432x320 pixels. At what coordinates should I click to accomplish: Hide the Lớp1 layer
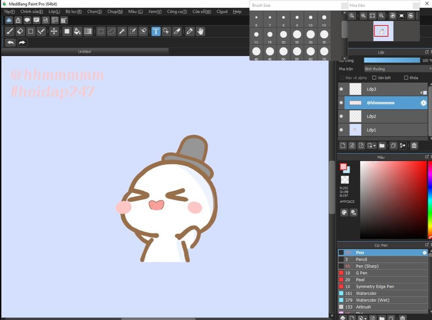pyautogui.click(x=341, y=130)
